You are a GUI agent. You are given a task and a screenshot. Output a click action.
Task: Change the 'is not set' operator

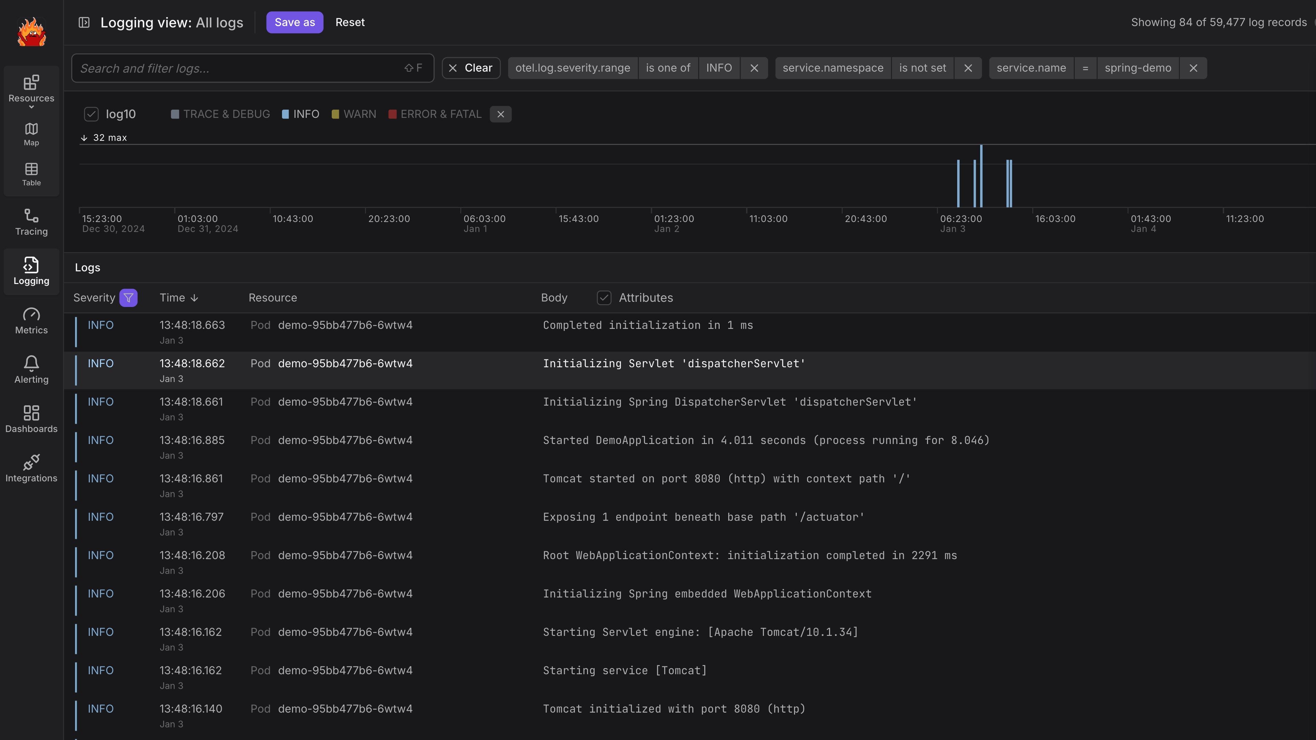point(922,68)
